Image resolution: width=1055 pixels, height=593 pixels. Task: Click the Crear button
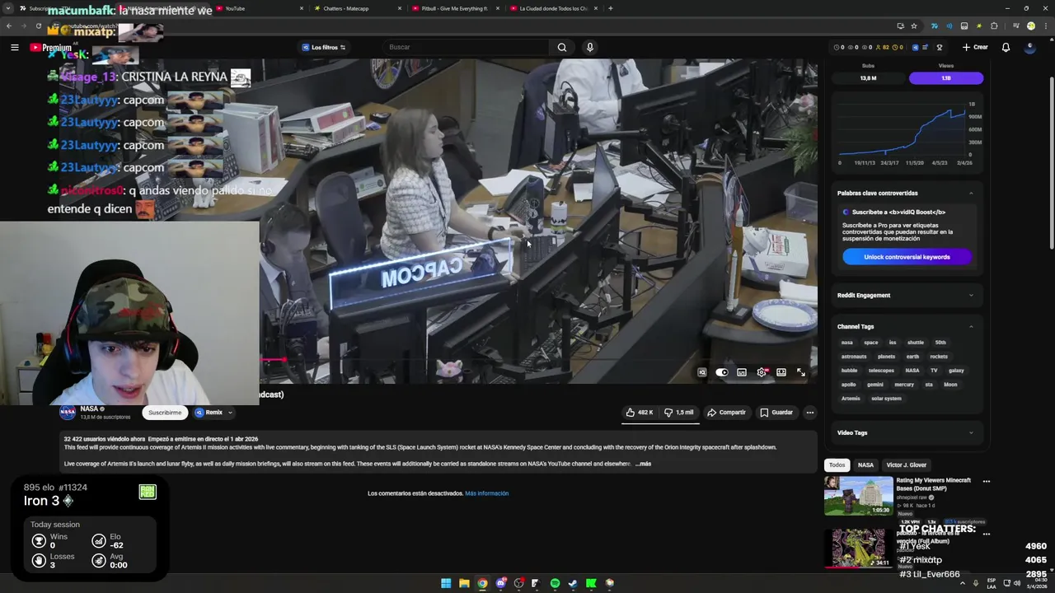[x=974, y=48]
